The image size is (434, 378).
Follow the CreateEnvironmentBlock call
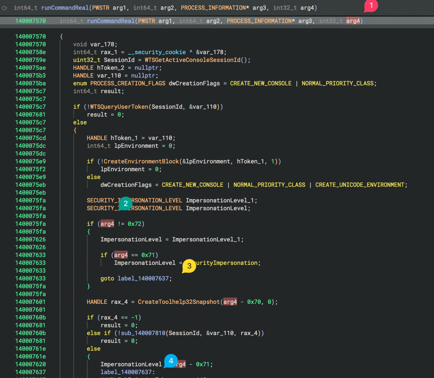[141, 161]
